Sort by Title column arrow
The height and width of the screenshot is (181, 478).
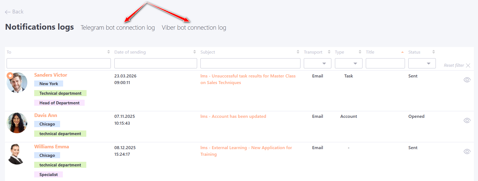[x=402, y=52]
